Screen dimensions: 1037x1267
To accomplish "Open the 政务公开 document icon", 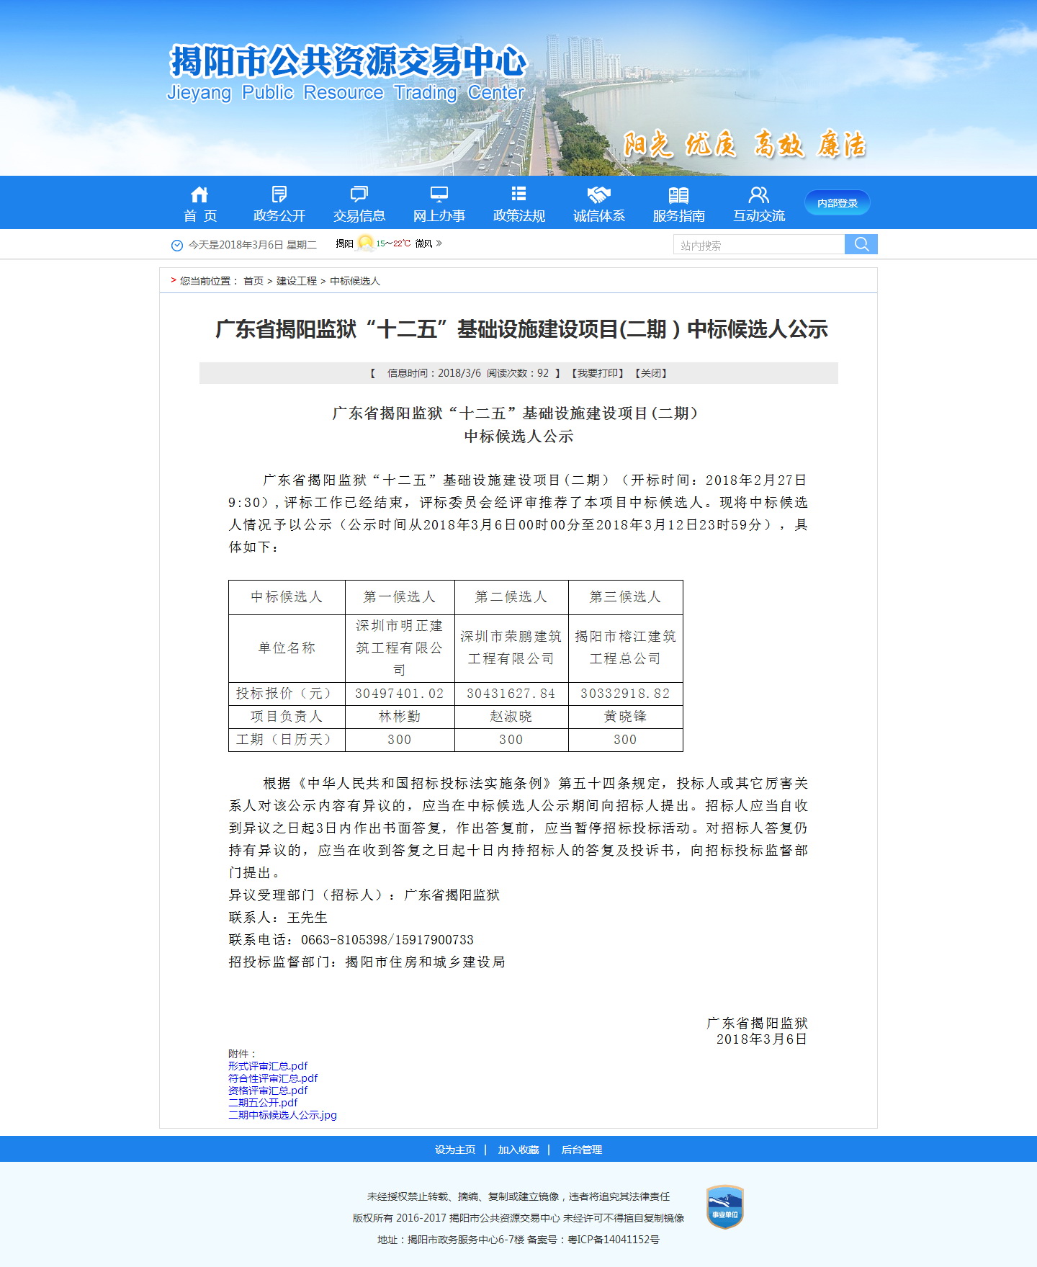I will tap(279, 194).
